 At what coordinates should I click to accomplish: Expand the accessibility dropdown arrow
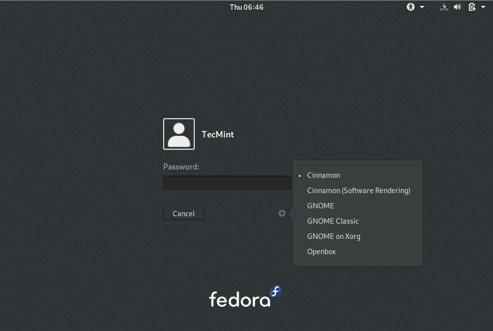(422, 7)
